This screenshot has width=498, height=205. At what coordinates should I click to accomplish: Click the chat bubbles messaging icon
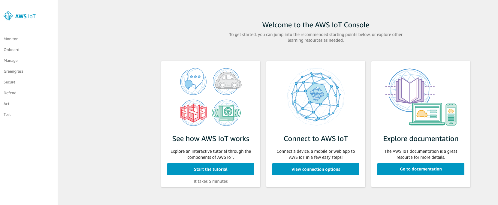[x=193, y=81]
